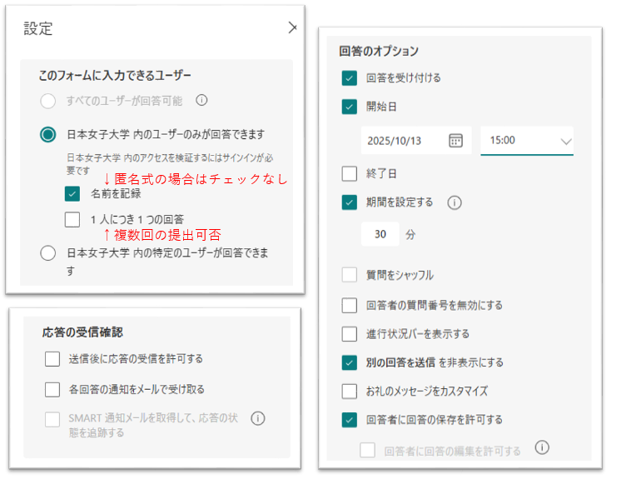This screenshot has height=484, width=621.
Task: Check 進行状況バーを表示する option
Action: 350,334
